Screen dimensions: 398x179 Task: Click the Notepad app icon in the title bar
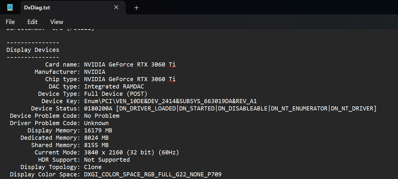click(10, 7)
